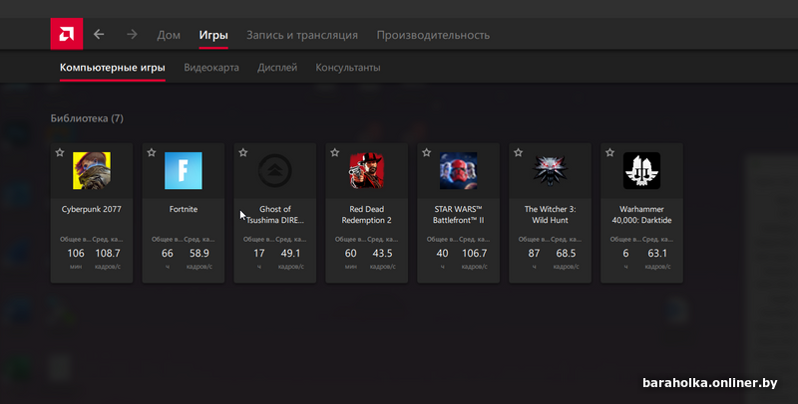Select the Cyberpunk 2077 title
Image resolution: width=798 pixels, height=404 pixels.
[x=92, y=209]
